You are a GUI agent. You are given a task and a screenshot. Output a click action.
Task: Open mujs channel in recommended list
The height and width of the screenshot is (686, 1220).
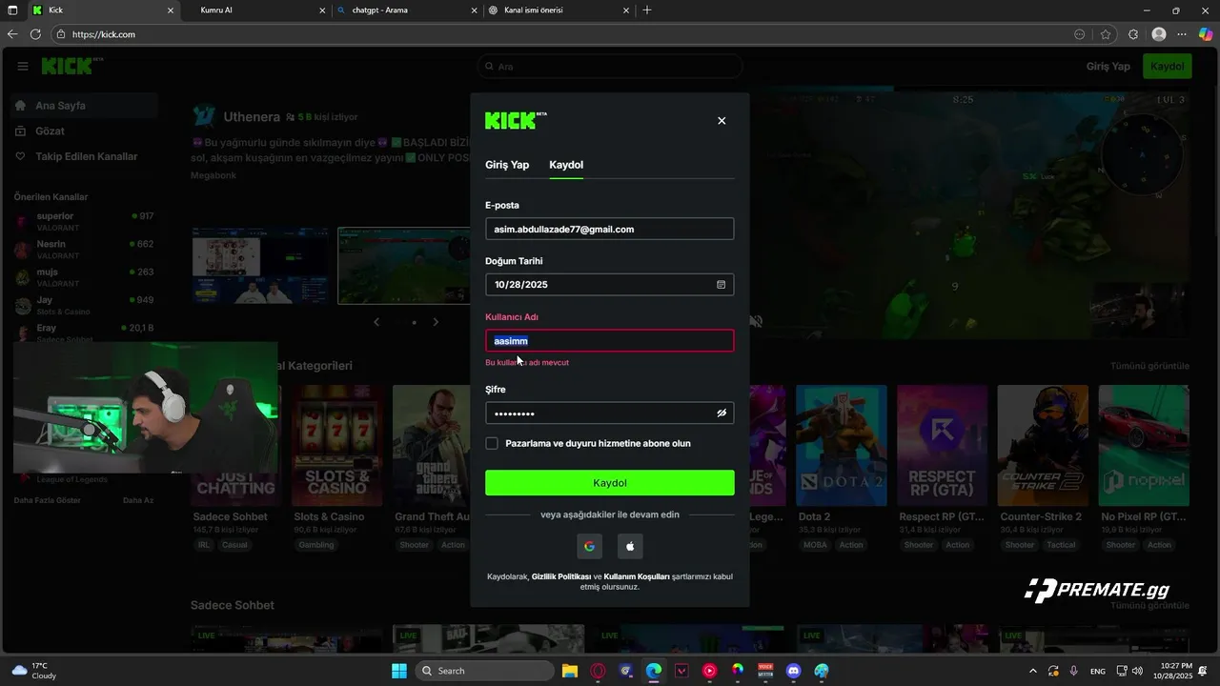tap(84, 277)
